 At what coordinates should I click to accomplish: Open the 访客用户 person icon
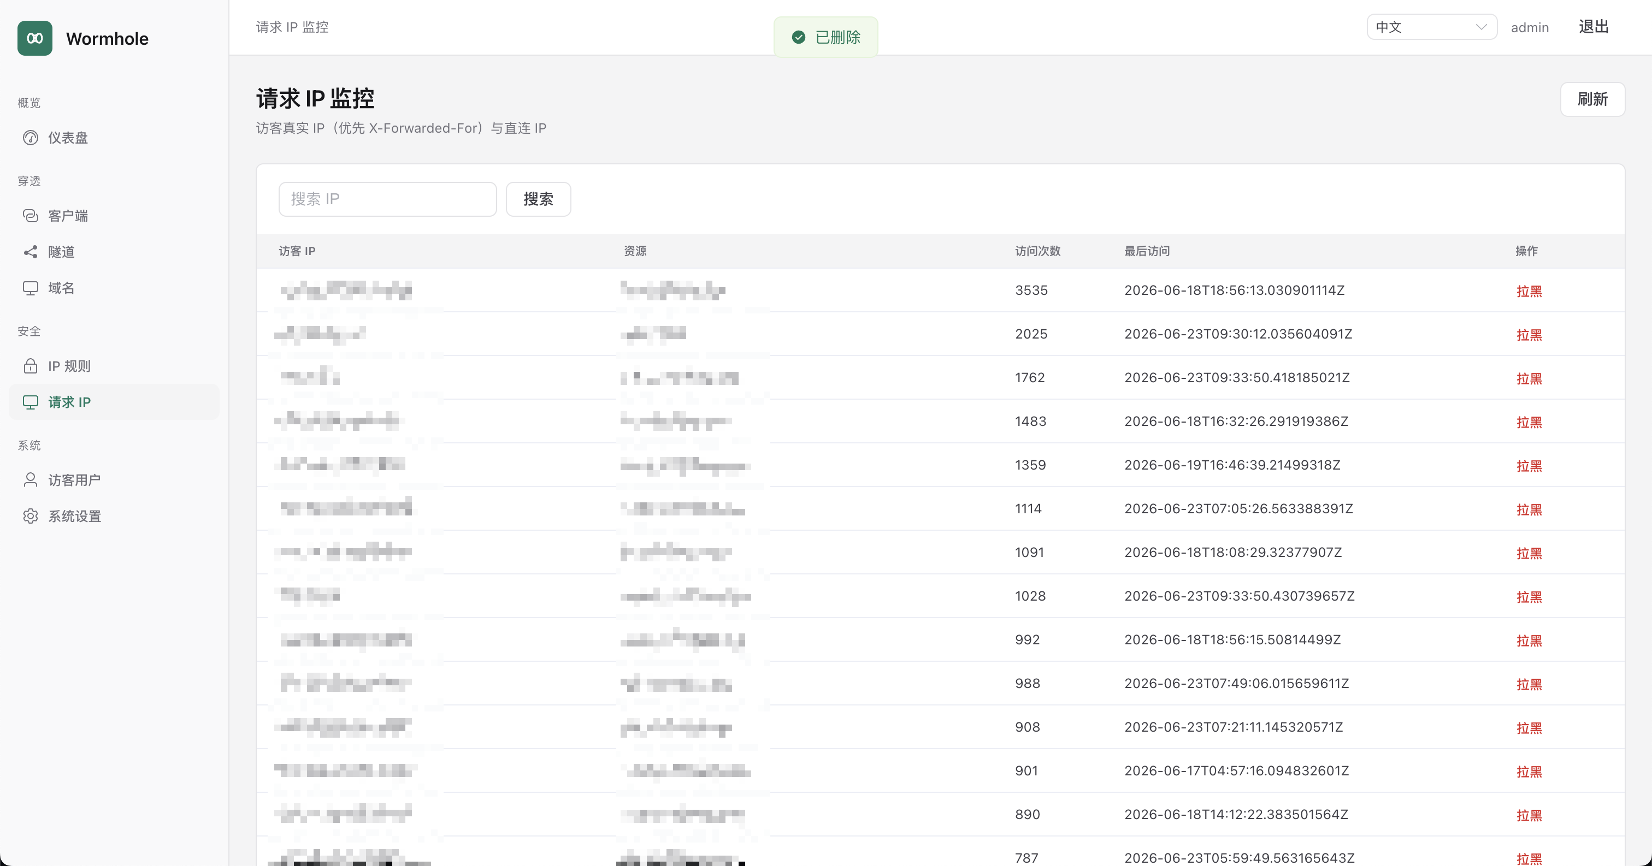tap(30, 480)
